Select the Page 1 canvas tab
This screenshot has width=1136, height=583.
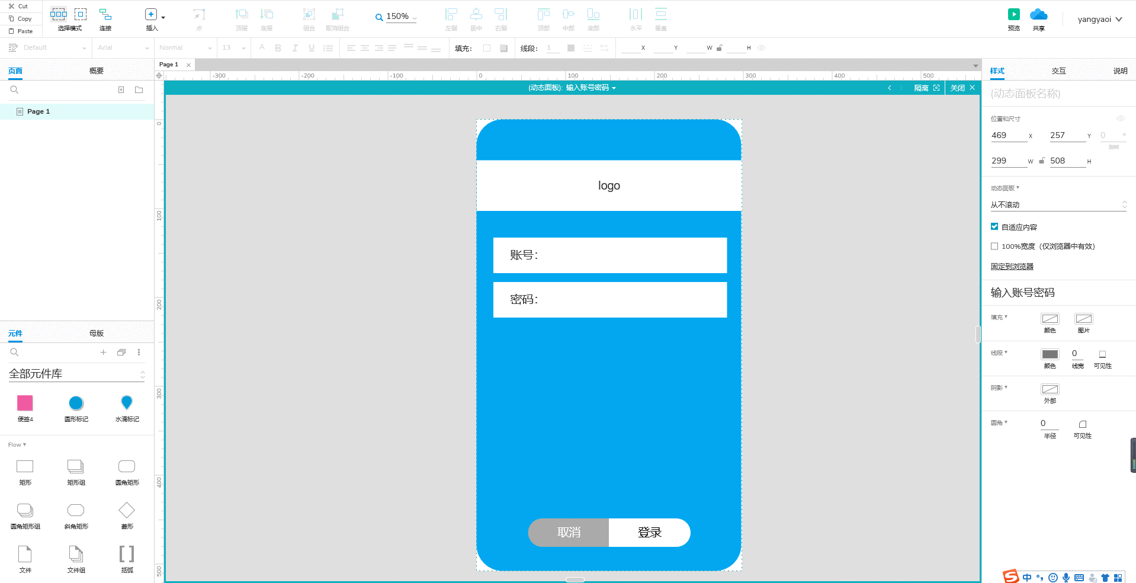pos(169,64)
